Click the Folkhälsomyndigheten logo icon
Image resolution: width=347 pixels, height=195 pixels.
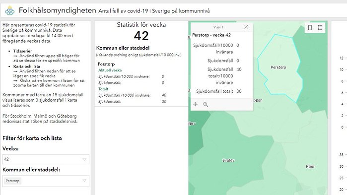click(10, 10)
